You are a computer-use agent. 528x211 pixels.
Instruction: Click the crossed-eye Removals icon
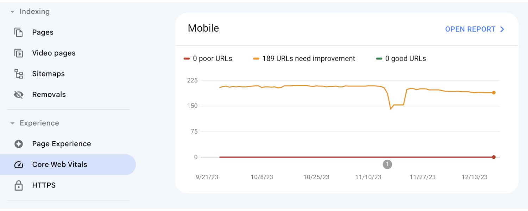pos(19,94)
